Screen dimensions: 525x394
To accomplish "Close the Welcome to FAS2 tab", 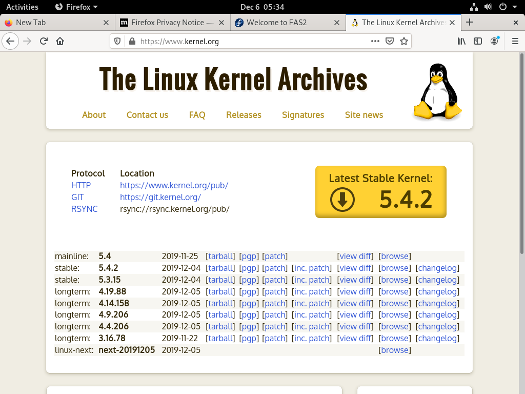I will click(x=337, y=23).
